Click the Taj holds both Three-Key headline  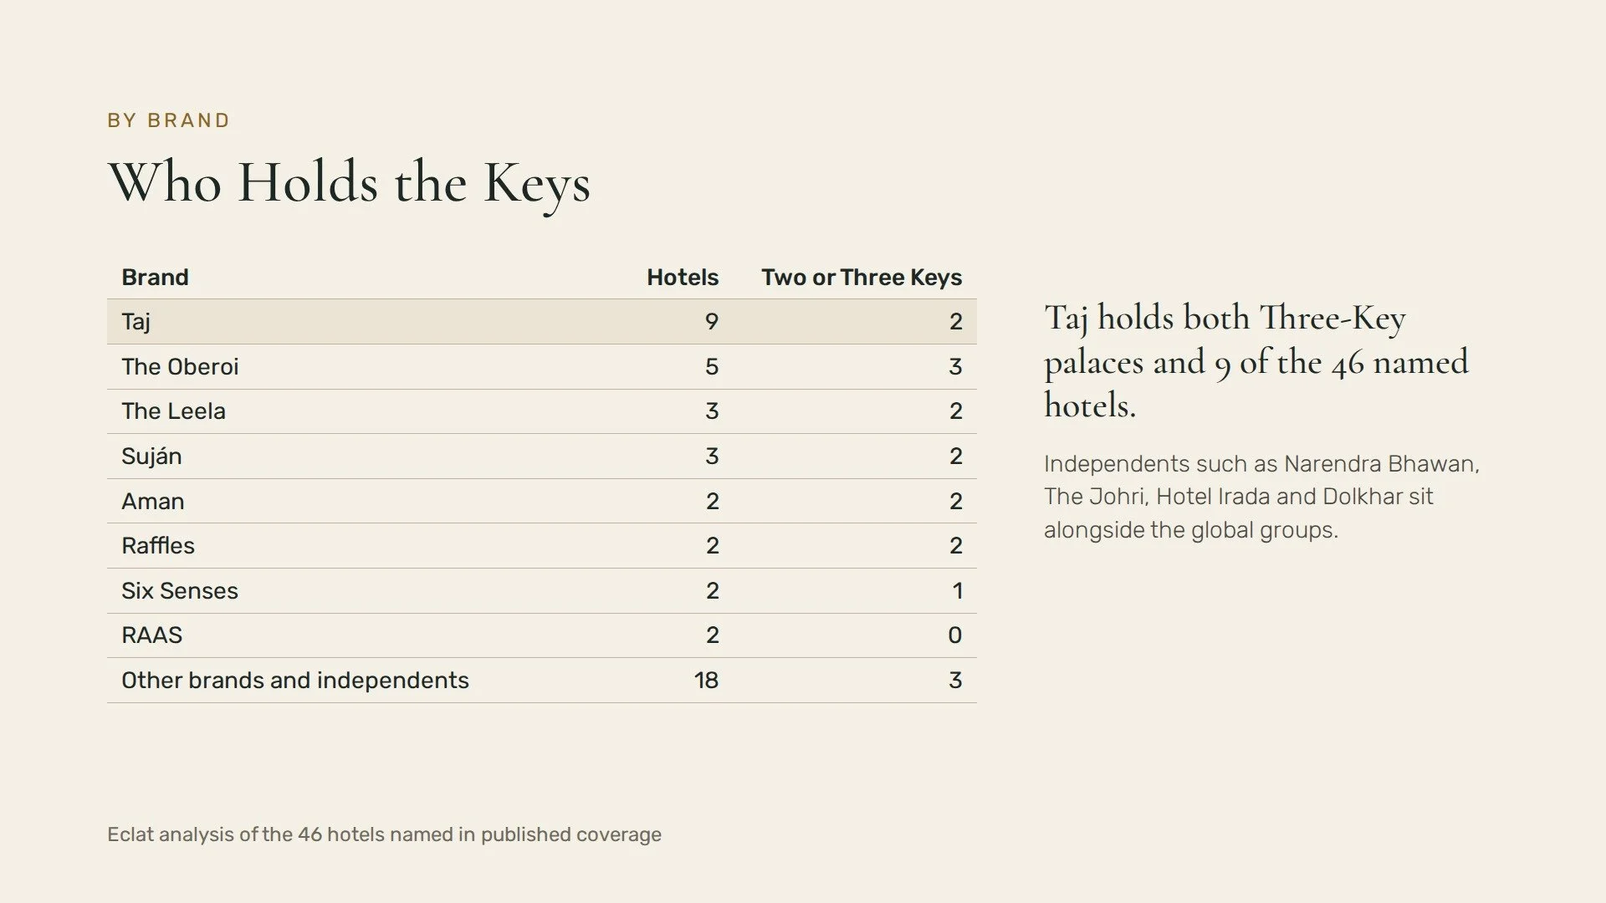point(1256,362)
